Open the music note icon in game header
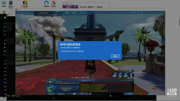180x101 pixels. tap(134, 12)
